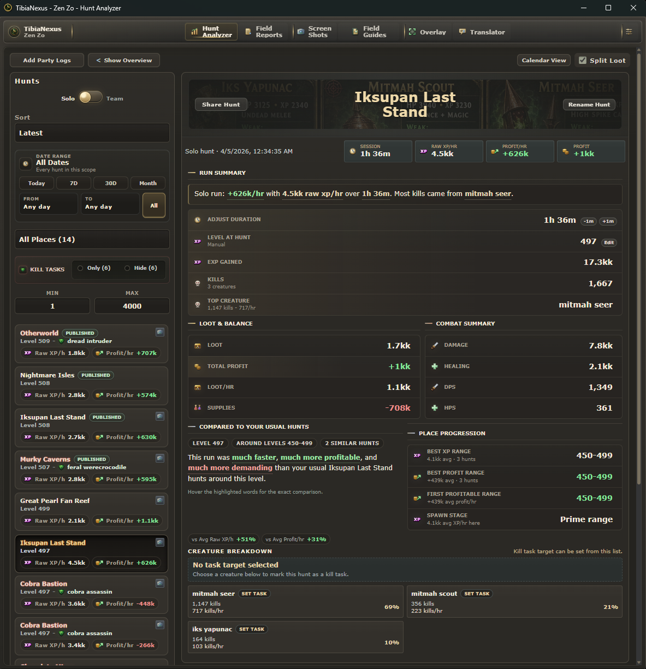Select the Only (6) kill tasks radio
This screenshot has height=669, width=646.
pyautogui.click(x=80, y=268)
